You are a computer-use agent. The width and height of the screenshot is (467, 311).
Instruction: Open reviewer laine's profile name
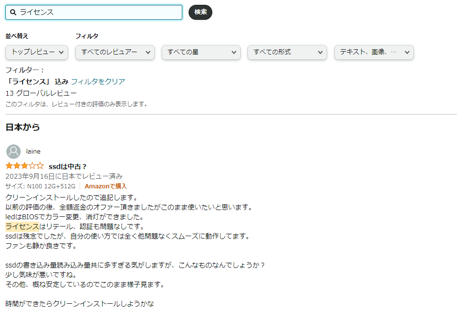33,152
